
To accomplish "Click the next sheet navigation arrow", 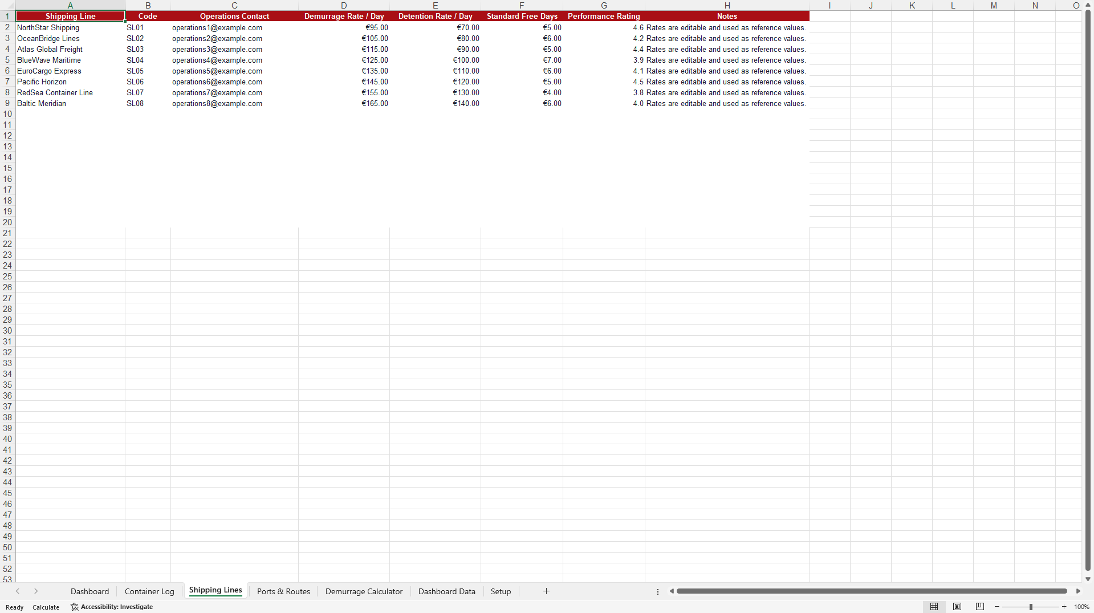I will click(x=36, y=591).
